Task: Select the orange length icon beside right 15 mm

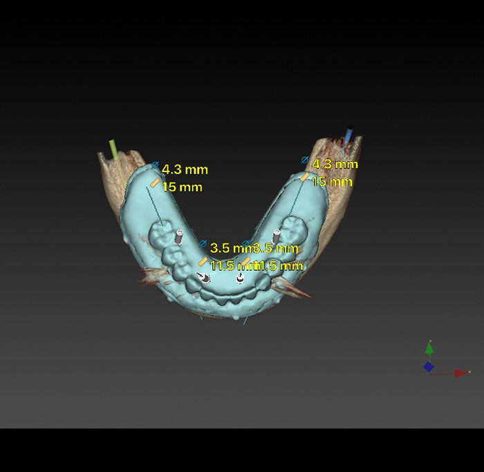Action: point(304,178)
